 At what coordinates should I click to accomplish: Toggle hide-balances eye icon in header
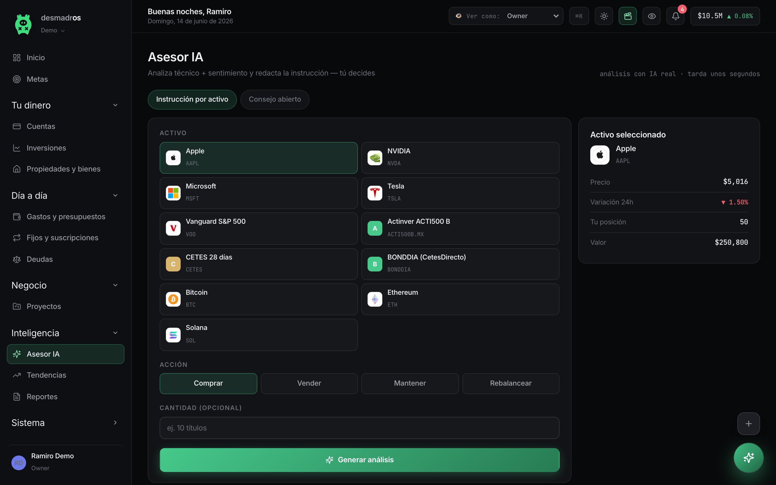click(x=652, y=16)
